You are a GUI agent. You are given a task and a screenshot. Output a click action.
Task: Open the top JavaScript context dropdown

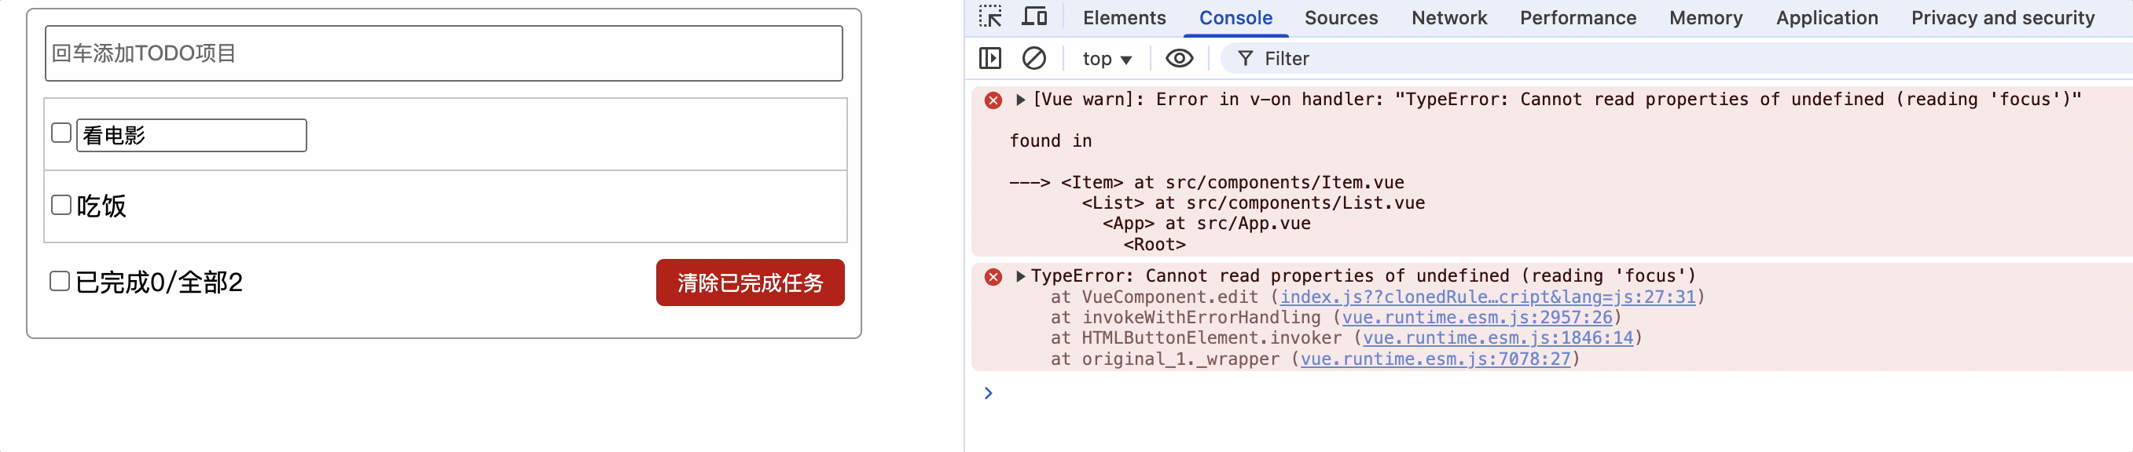click(x=1107, y=59)
